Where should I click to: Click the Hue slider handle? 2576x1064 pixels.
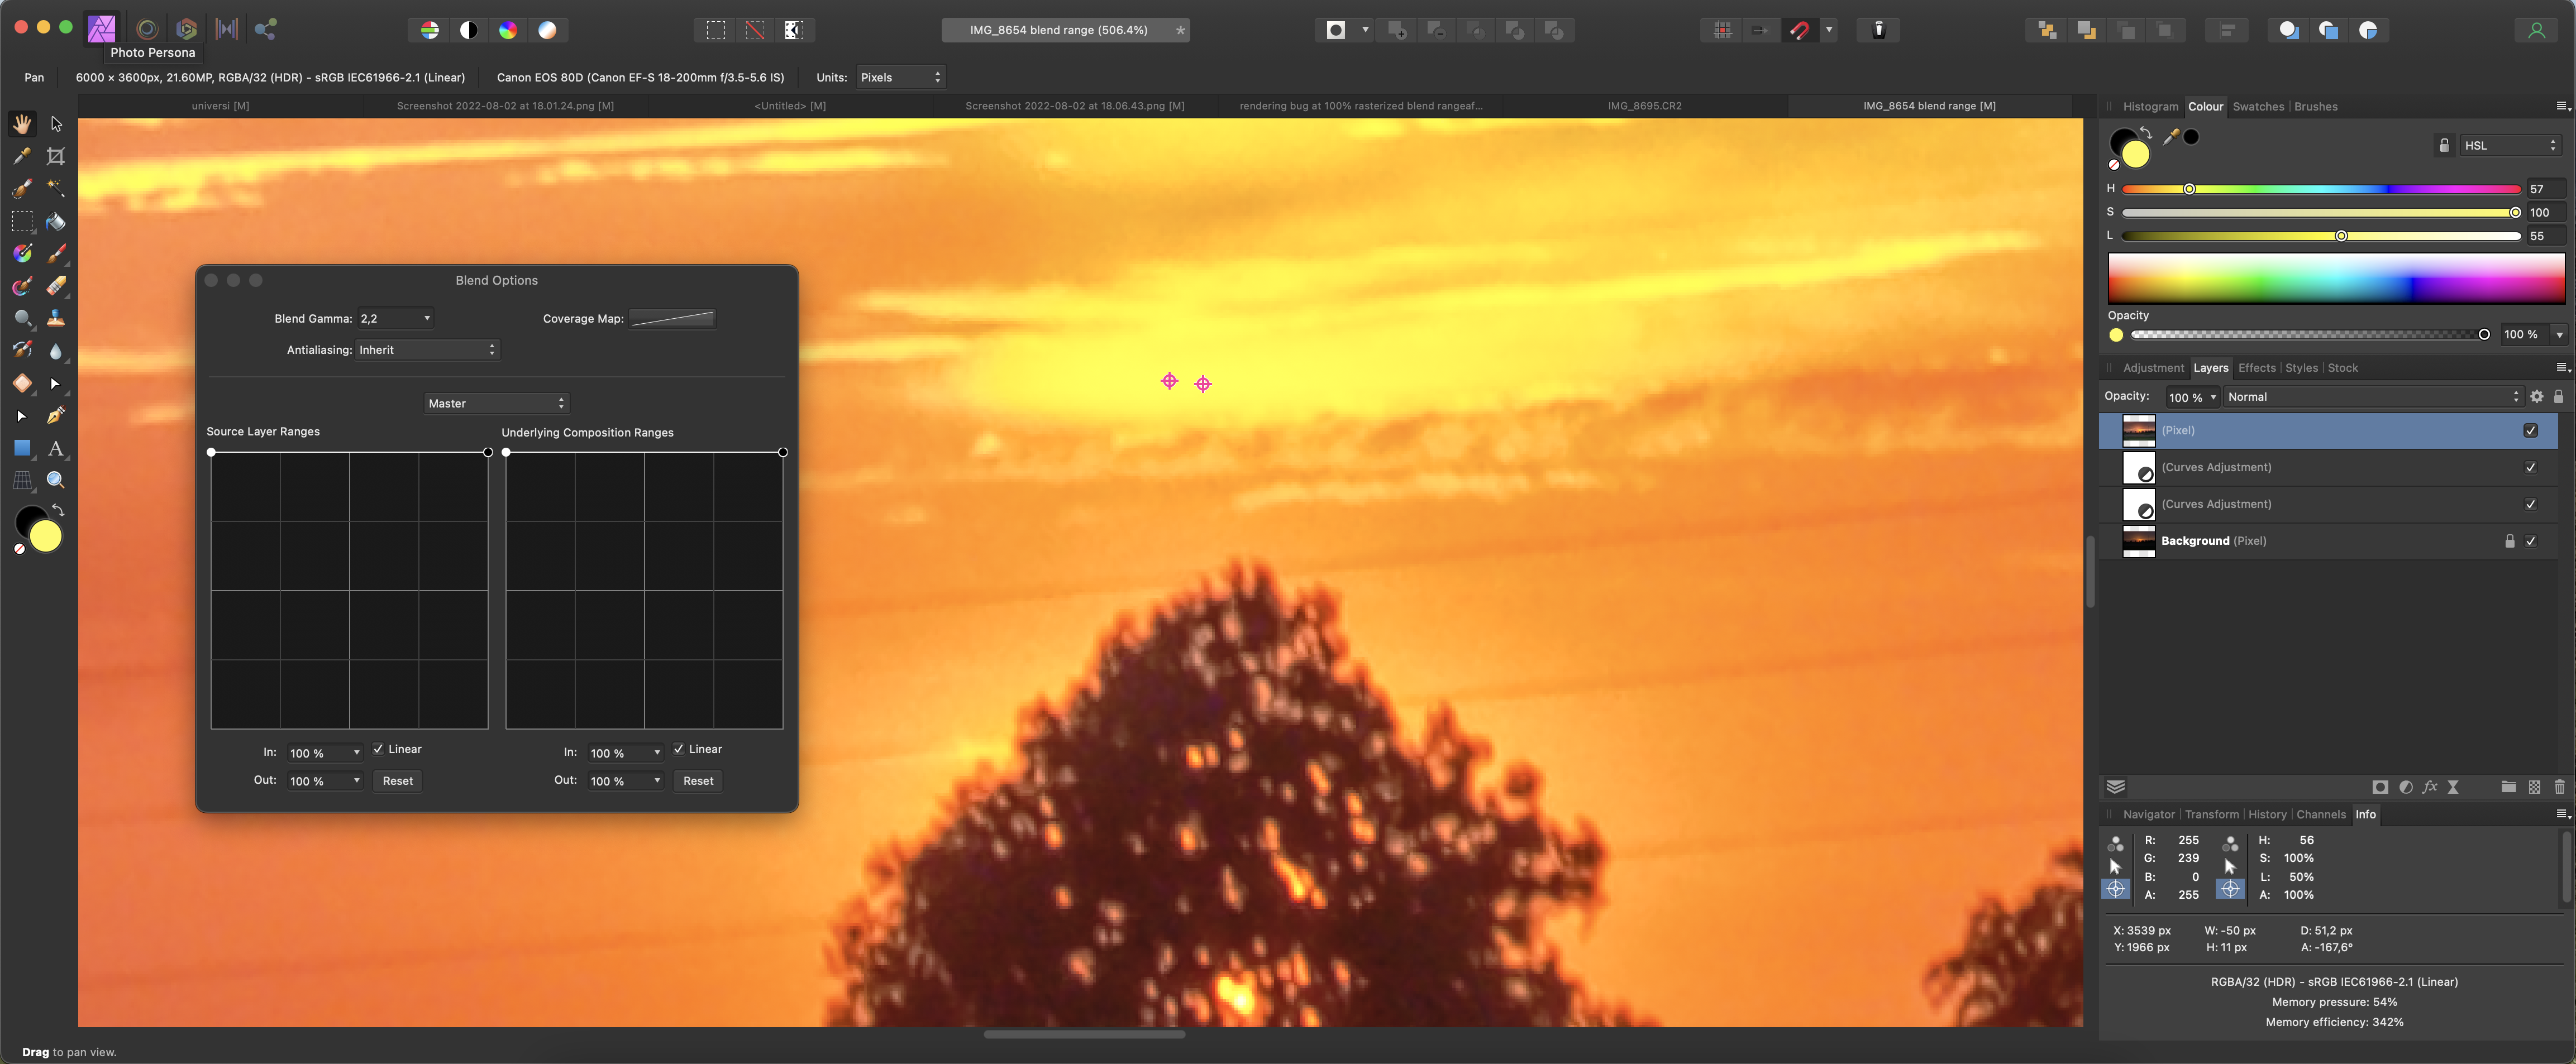(2189, 189)
